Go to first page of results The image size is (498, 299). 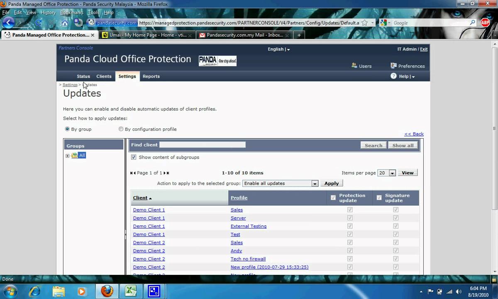[132, 173]
